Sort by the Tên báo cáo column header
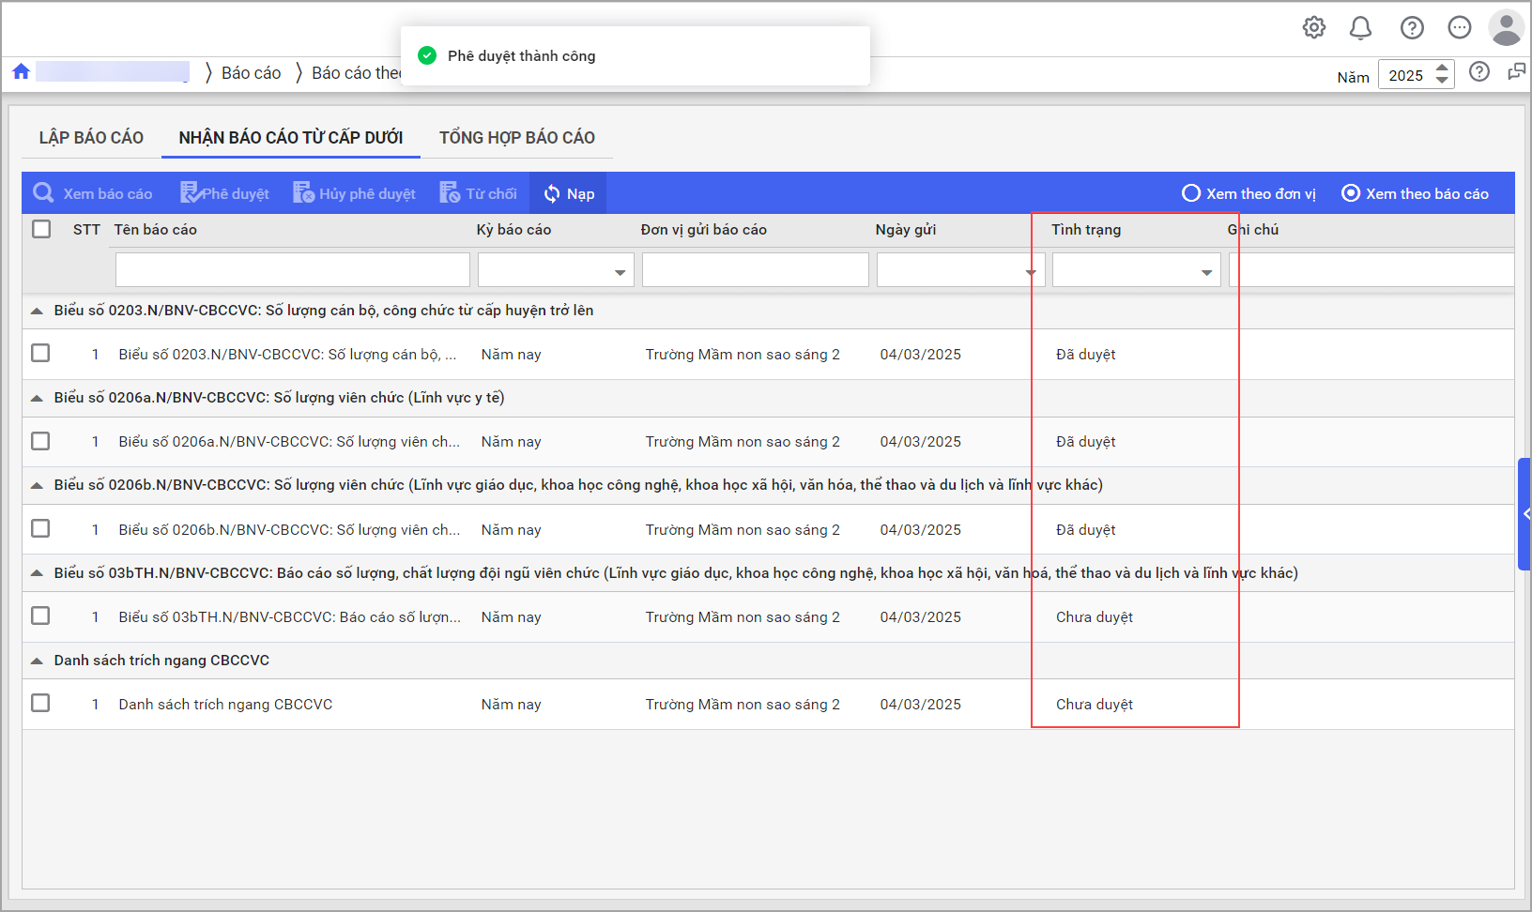1532x912 pixels. (x=156, y=230)
